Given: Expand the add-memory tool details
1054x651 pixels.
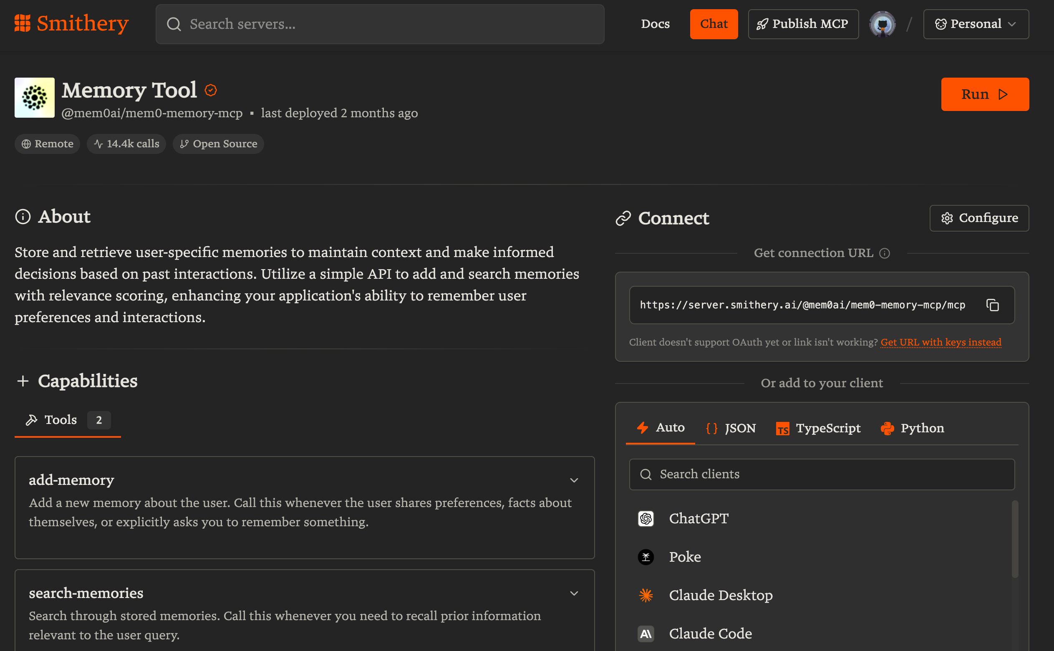Looking at the screenshot, I should pos(574,480).
